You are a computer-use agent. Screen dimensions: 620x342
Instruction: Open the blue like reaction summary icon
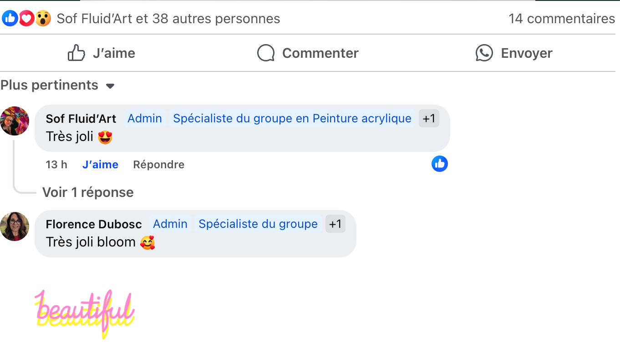click(x=10, y=19)
